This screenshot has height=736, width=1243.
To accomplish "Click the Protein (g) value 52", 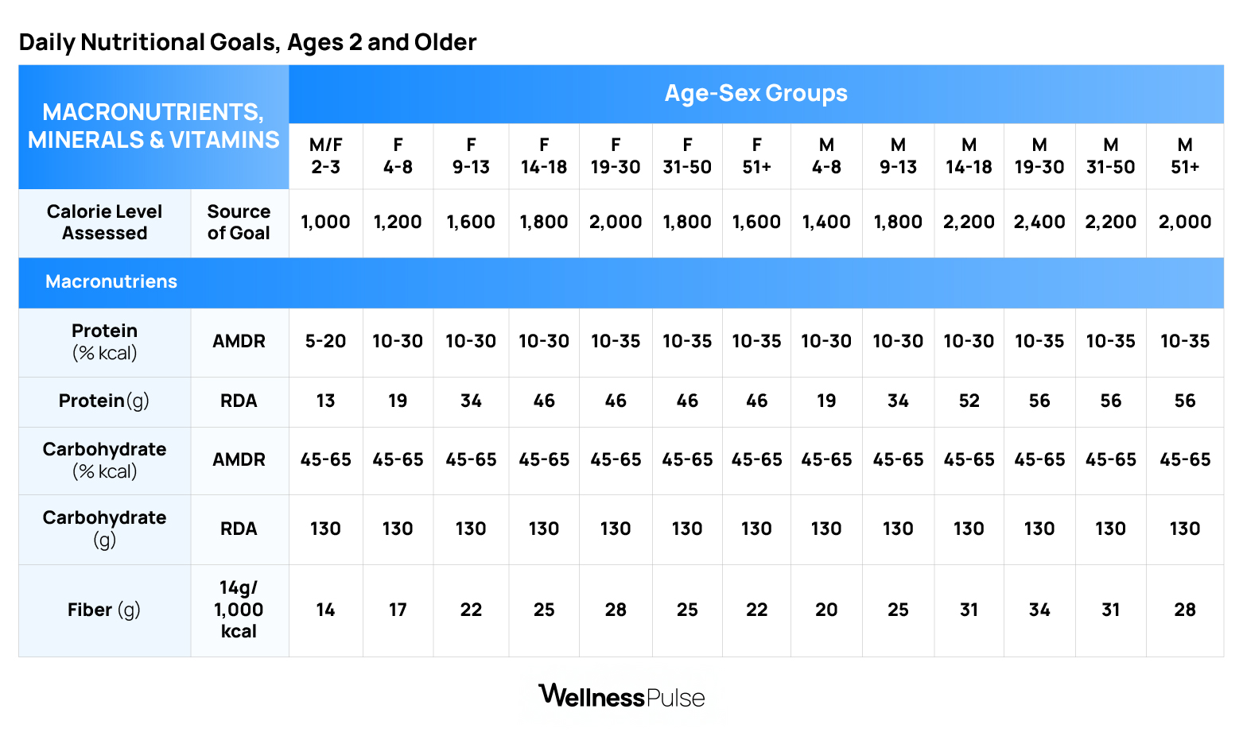I will pyautogui.click(x=969, y=401).
